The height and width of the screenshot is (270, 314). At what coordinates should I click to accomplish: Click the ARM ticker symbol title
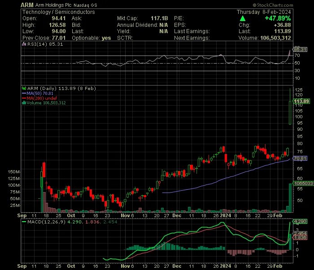(x=27, y=5)
